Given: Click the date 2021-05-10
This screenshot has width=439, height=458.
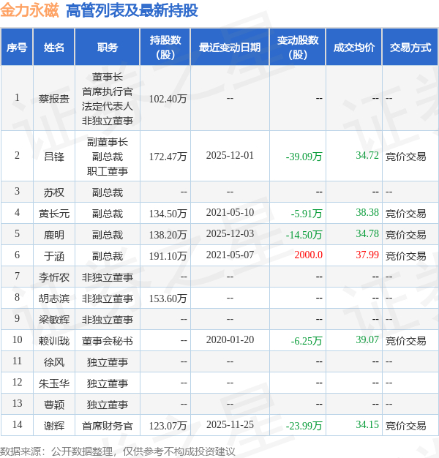Looking at the screenshot, I should coord(230,212).
